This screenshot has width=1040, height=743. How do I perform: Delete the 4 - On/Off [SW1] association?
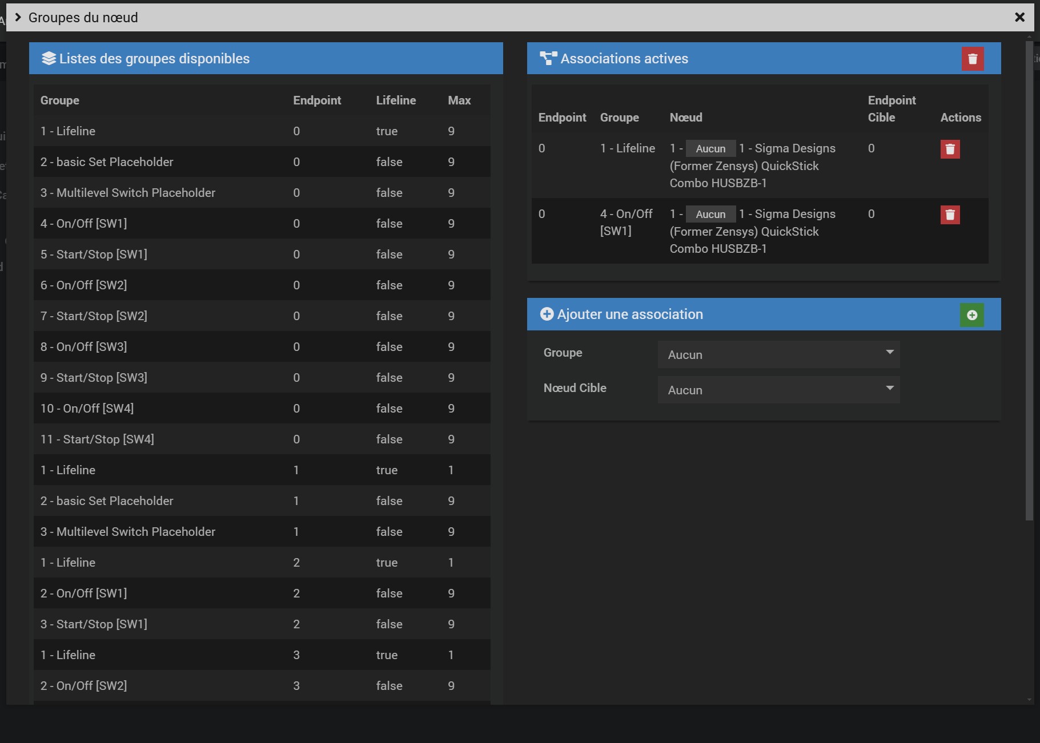coord(950,215)
